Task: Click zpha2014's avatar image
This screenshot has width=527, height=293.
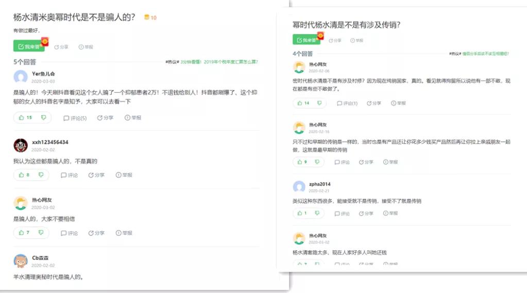Action: [x=299, y=187]
